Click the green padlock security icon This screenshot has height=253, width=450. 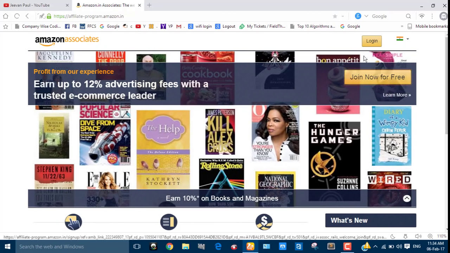tap(49, 16)
